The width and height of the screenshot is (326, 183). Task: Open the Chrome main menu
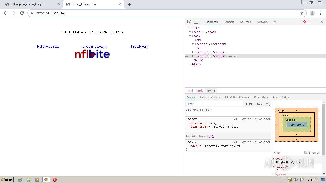[321, 13]
